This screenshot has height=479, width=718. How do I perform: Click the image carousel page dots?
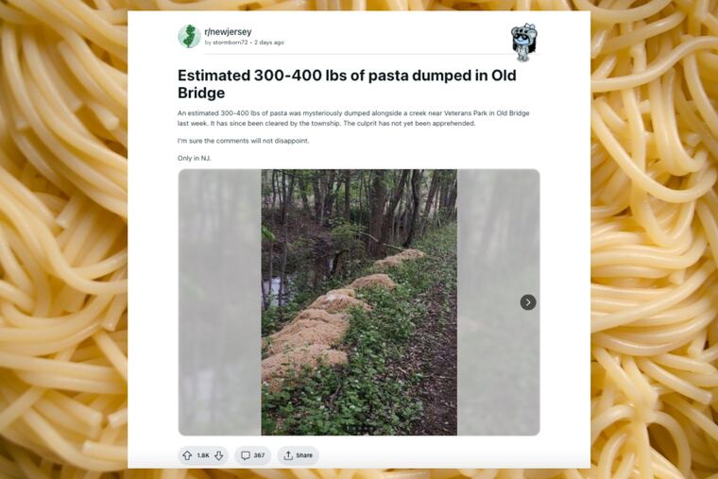click(x=359, y=429)
